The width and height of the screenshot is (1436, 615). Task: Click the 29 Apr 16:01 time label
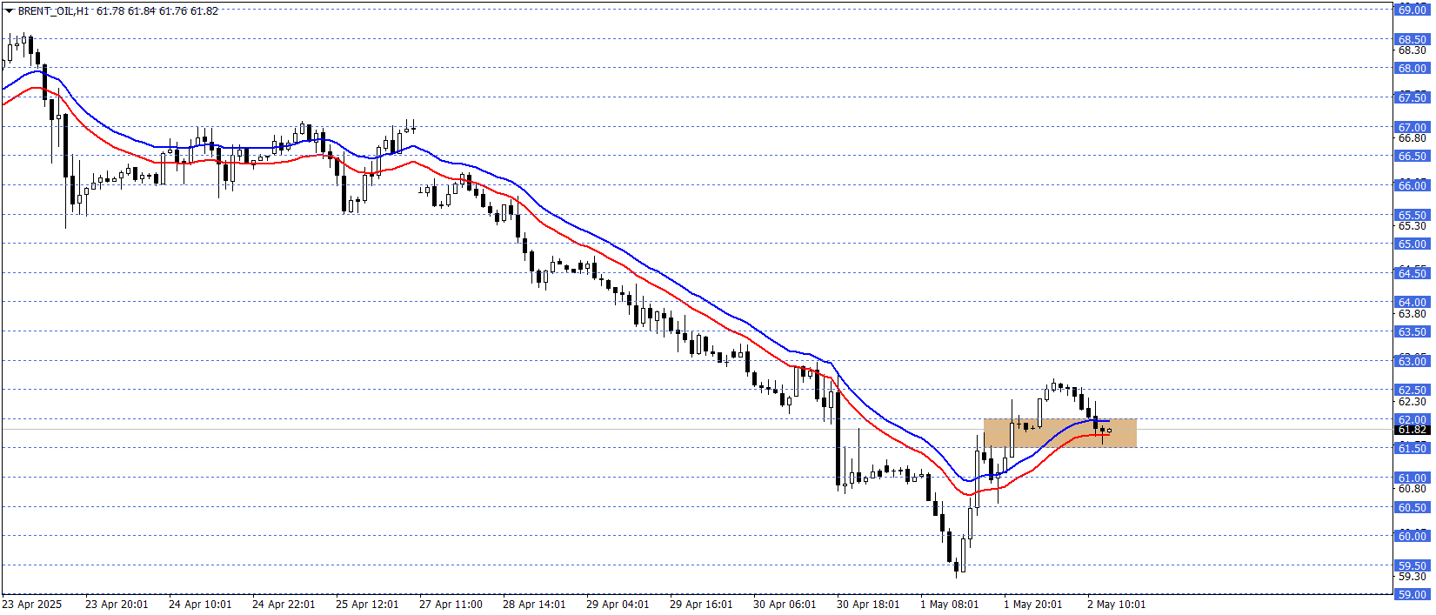[x=701, y=605]
